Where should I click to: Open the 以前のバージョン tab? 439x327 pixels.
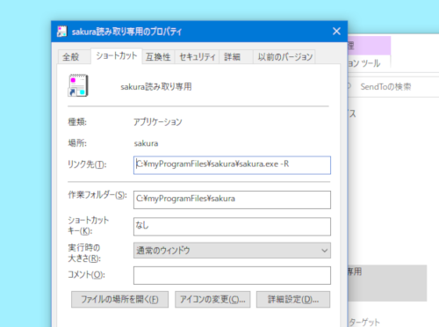pos(284,56)
